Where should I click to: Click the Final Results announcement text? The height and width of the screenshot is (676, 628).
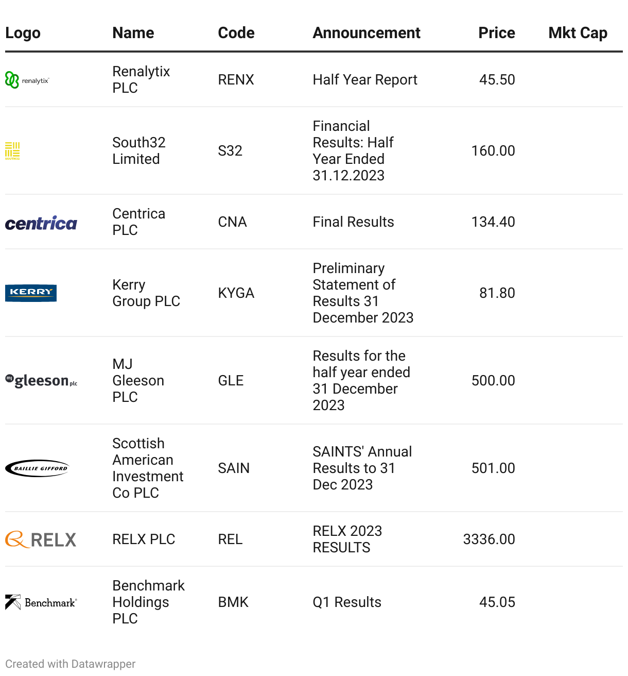[353, 222]
